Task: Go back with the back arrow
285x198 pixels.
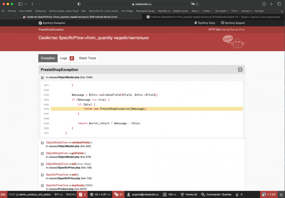Action: 32,4
